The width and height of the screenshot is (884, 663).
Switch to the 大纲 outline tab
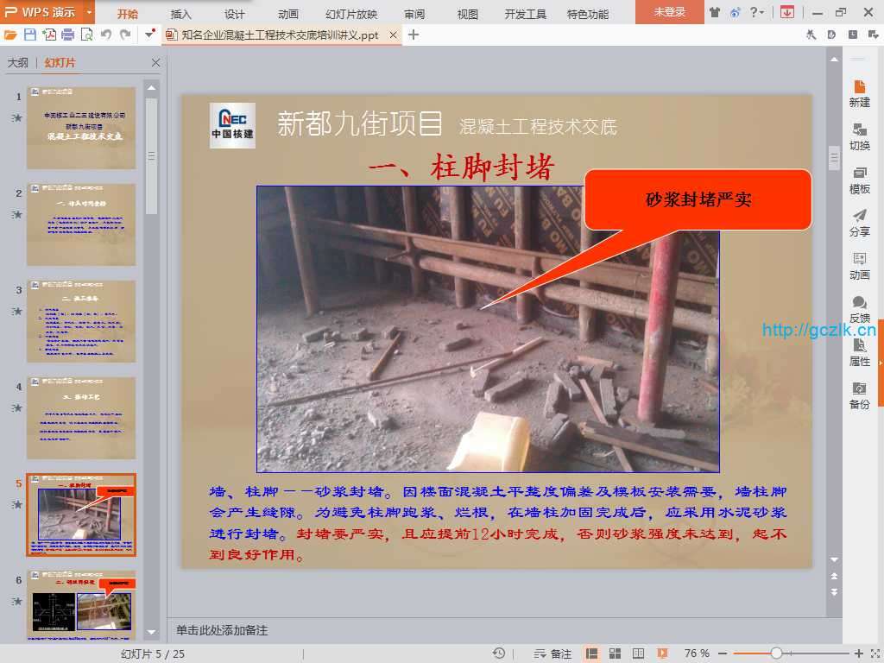[18, 63]
